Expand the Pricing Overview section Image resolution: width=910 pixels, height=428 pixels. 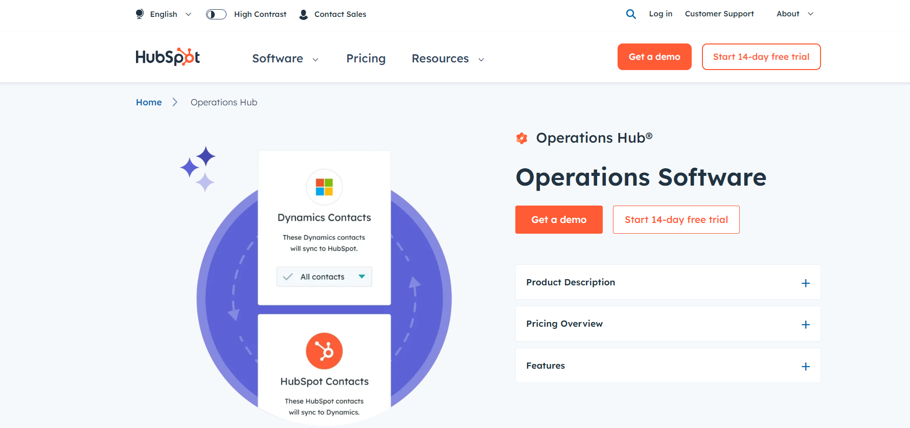coord(668,324)
